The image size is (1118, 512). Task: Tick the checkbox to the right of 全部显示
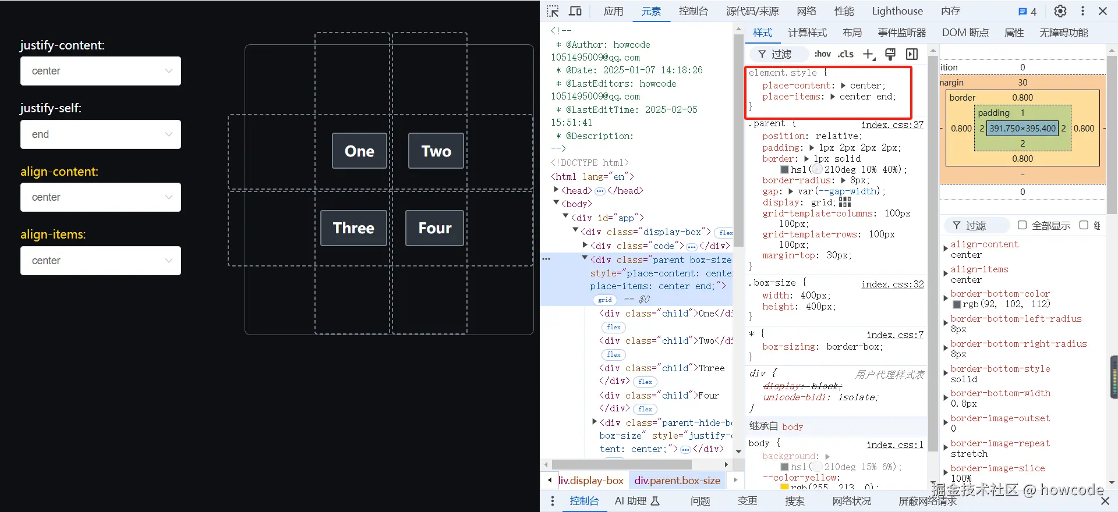coord(1084,225)
